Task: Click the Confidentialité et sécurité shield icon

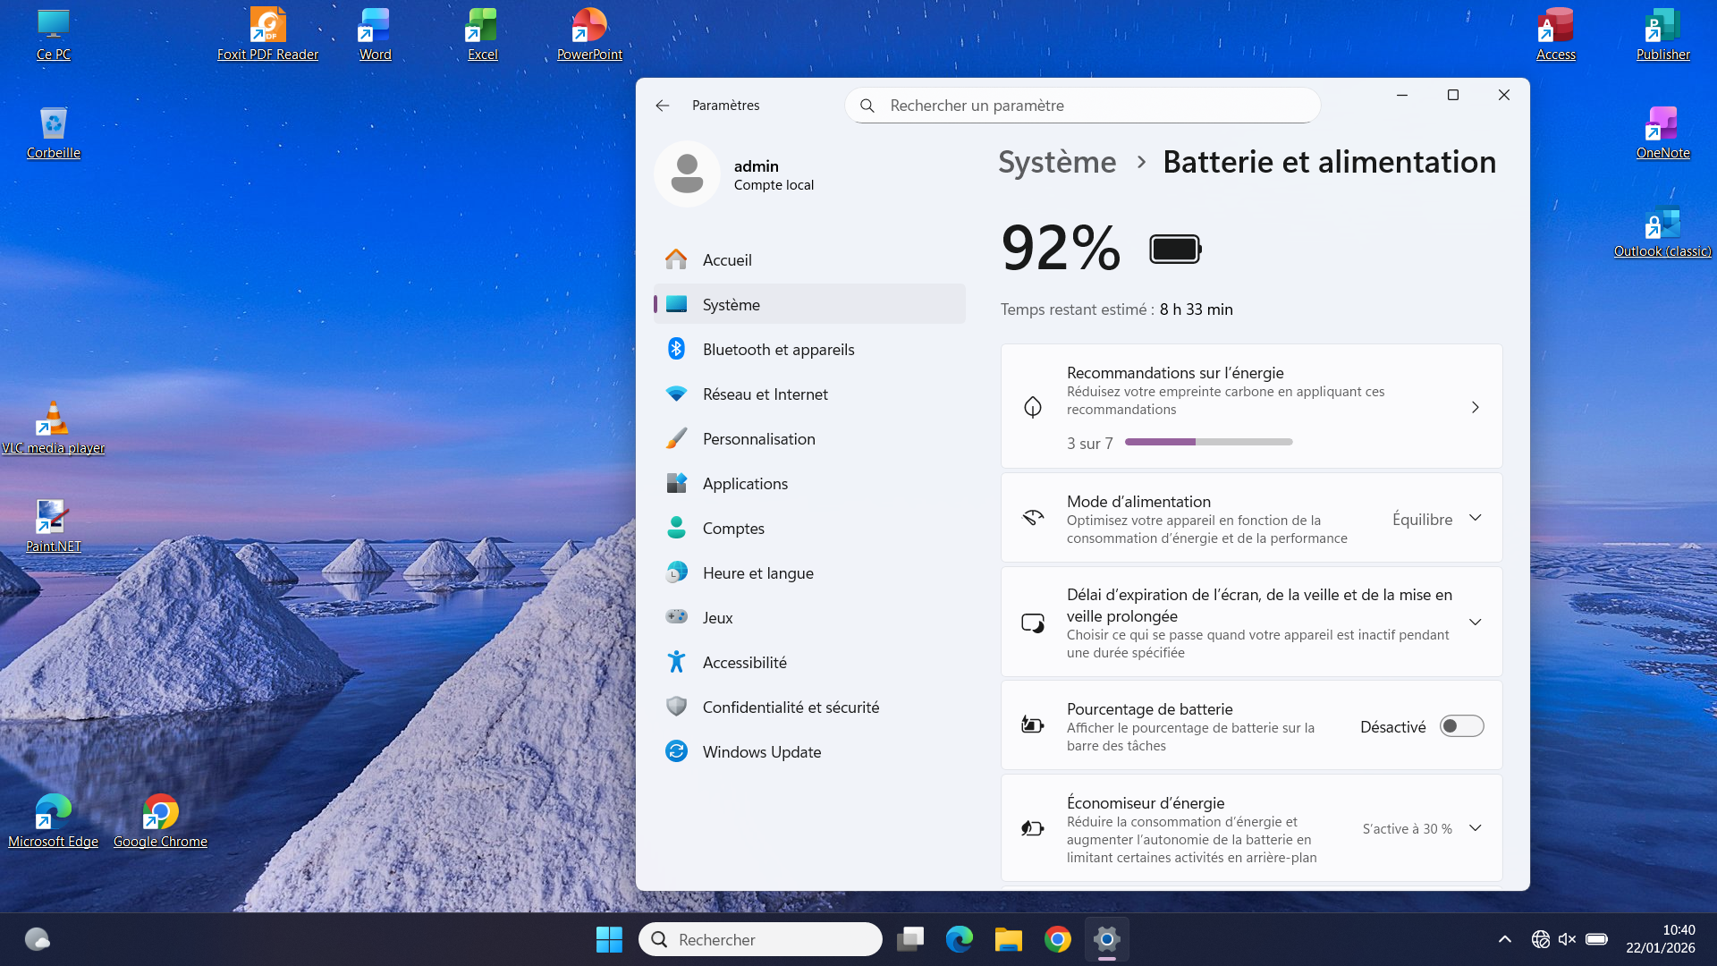Action: [x=676, y=707]
